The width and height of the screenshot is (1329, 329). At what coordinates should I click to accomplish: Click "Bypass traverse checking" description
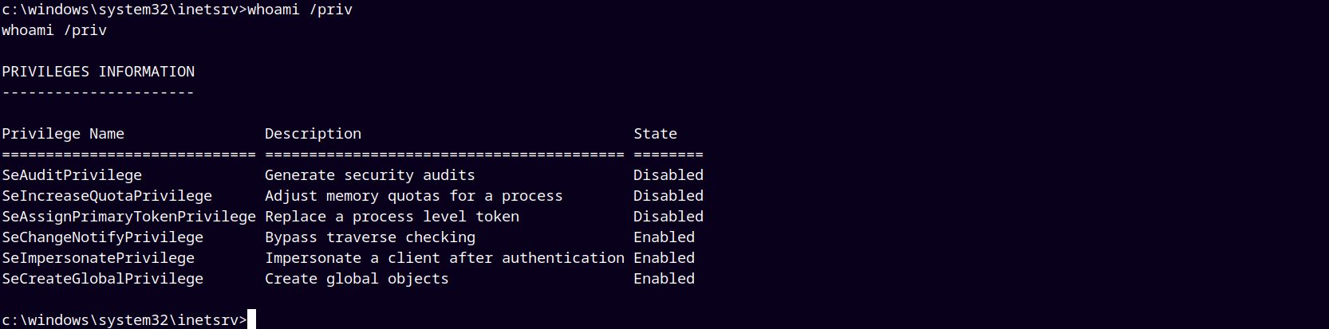click(x=370, y=237)
